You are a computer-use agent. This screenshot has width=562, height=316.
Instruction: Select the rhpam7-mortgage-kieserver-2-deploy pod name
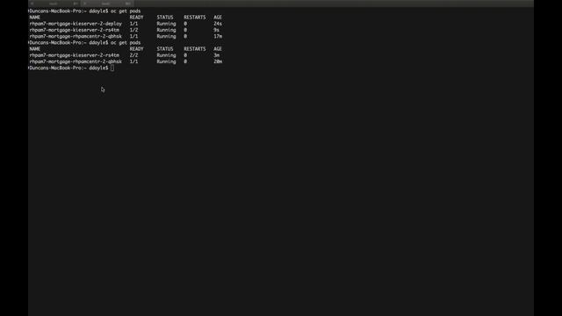76,24
